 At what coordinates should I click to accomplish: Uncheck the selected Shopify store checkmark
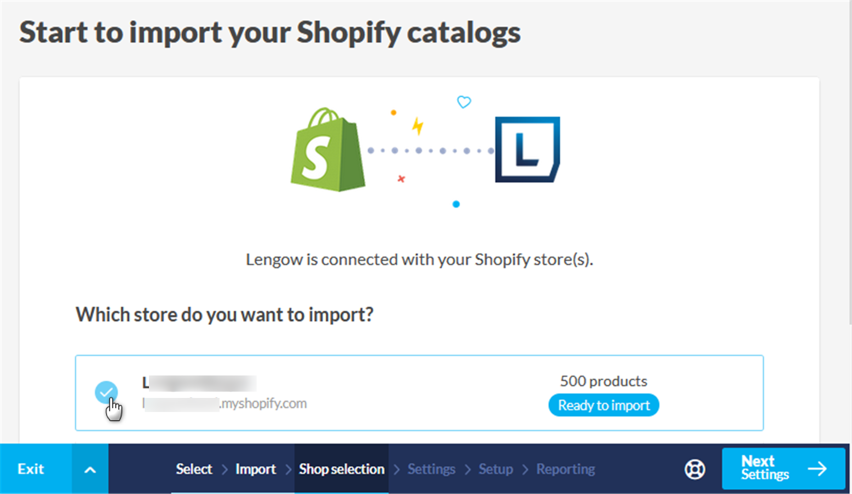[106, 392]
